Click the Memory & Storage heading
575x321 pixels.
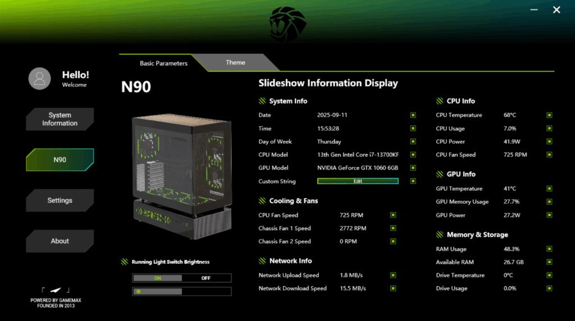(x=477, y=235)
